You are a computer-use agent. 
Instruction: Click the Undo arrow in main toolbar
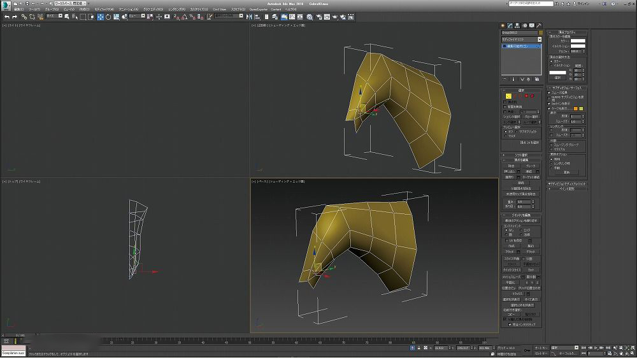(x=6, y=17)
